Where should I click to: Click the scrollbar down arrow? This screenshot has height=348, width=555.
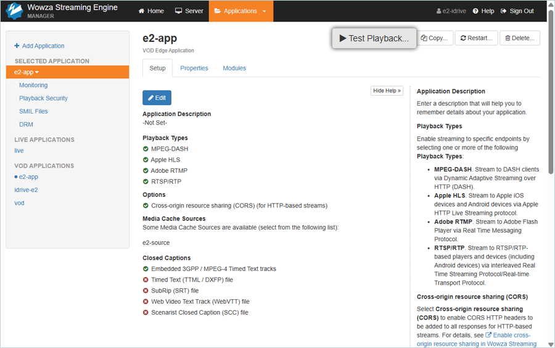click(551, 344)
